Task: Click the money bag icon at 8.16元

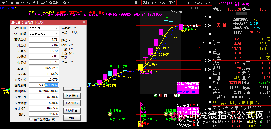Action: click(110, 114)
